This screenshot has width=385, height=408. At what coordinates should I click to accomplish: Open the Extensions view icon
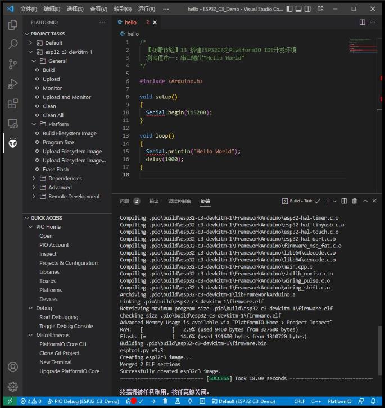(12, 103)
